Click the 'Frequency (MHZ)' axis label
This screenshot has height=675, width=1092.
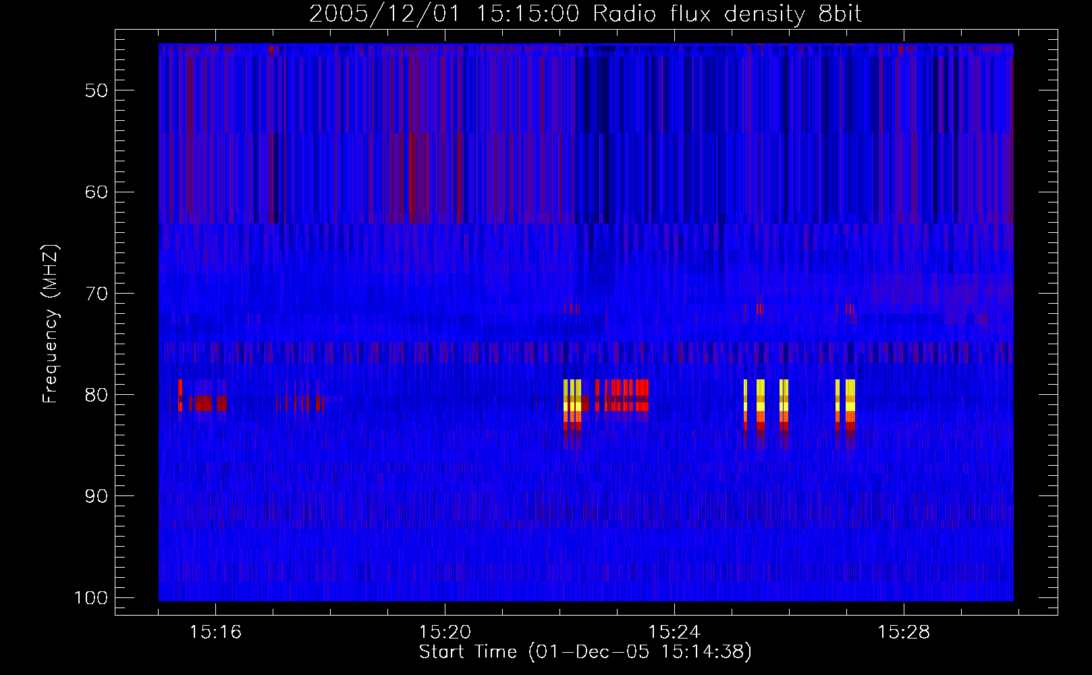pos(51,324)
